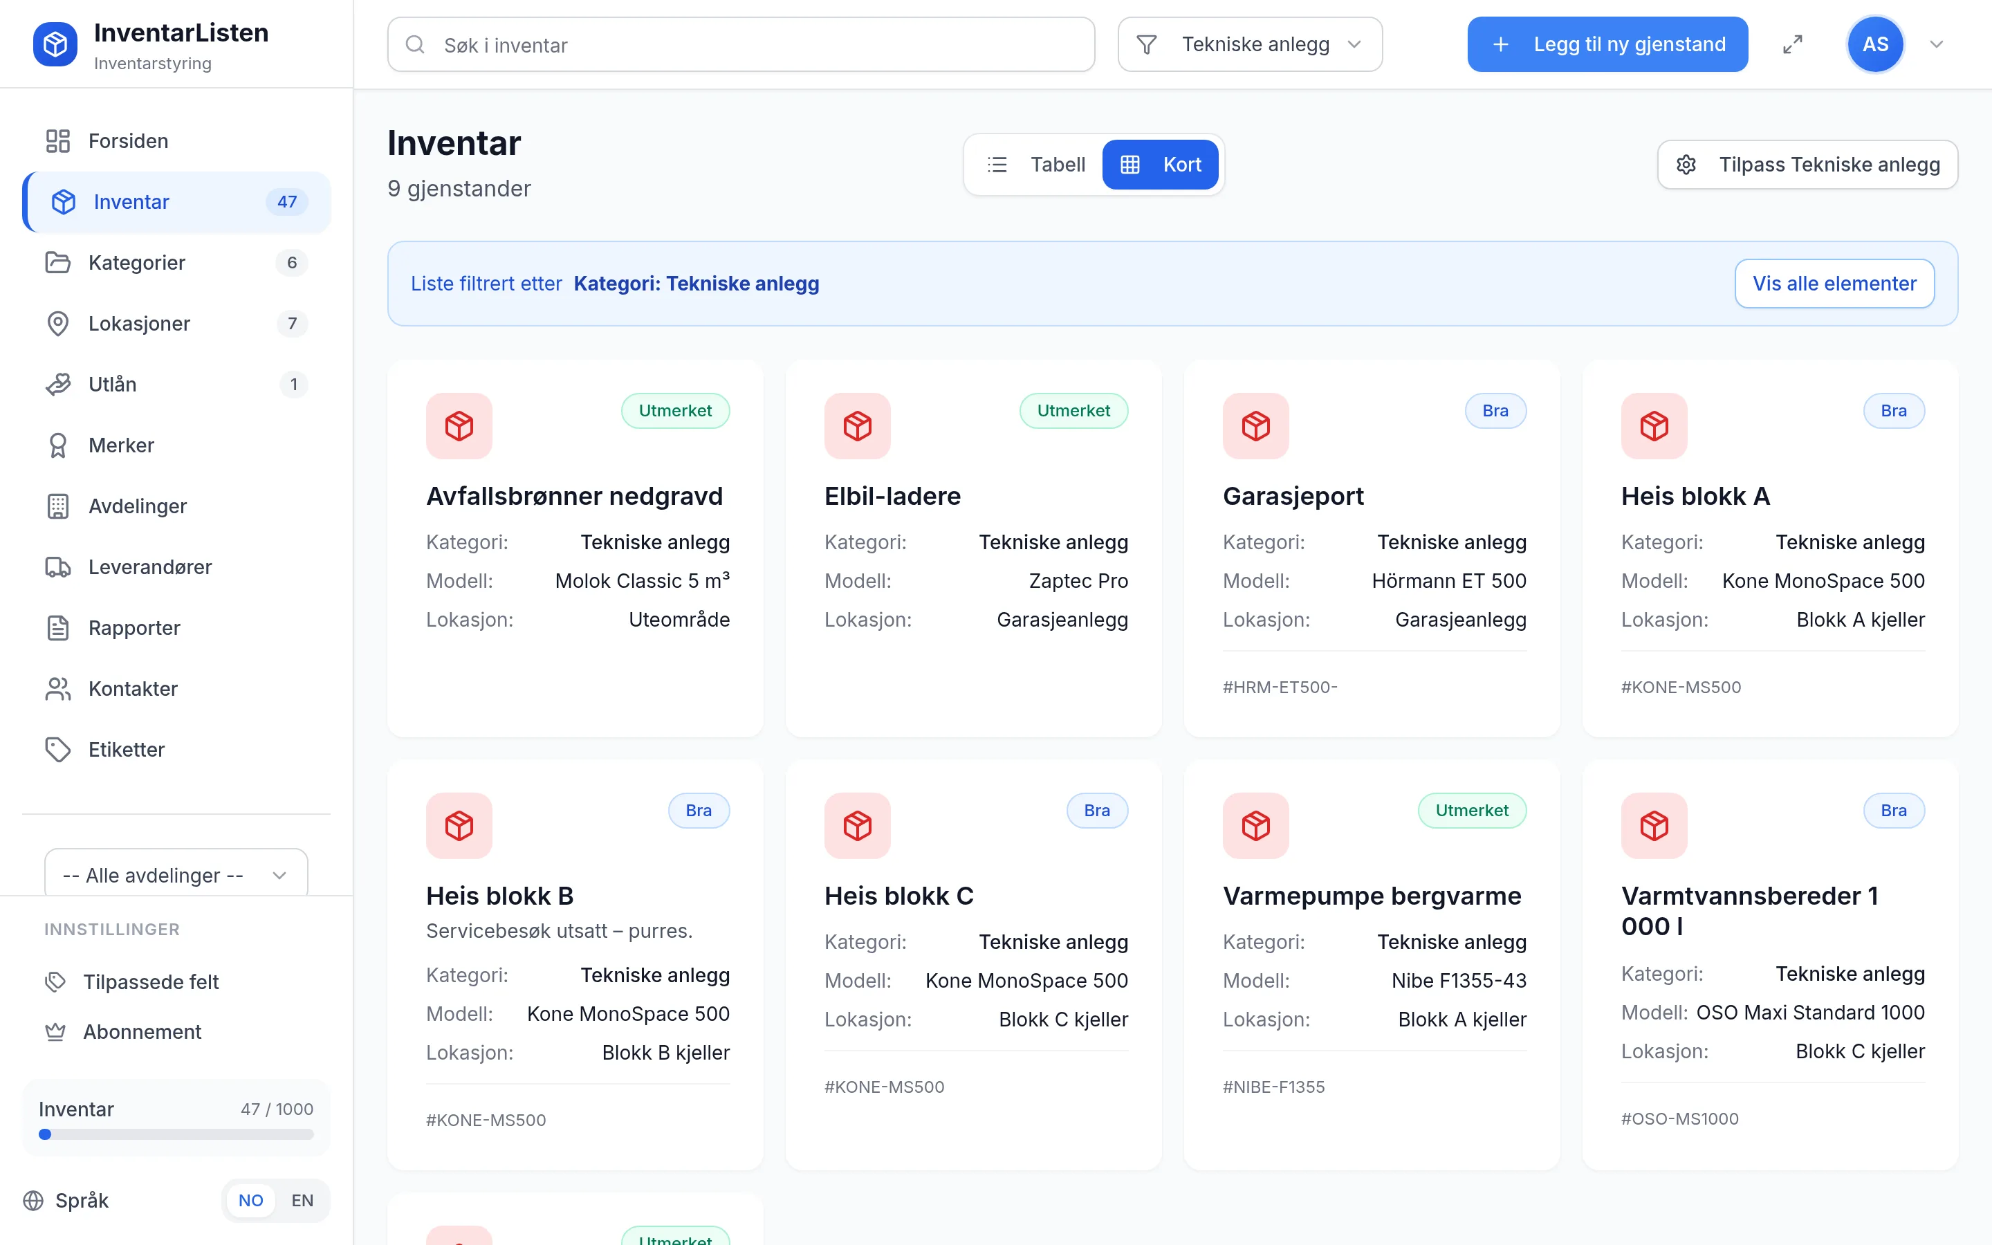The image size is (1992, 1245).
Task: Open the Tilpassede felt settings link
Action: point(176,981)
